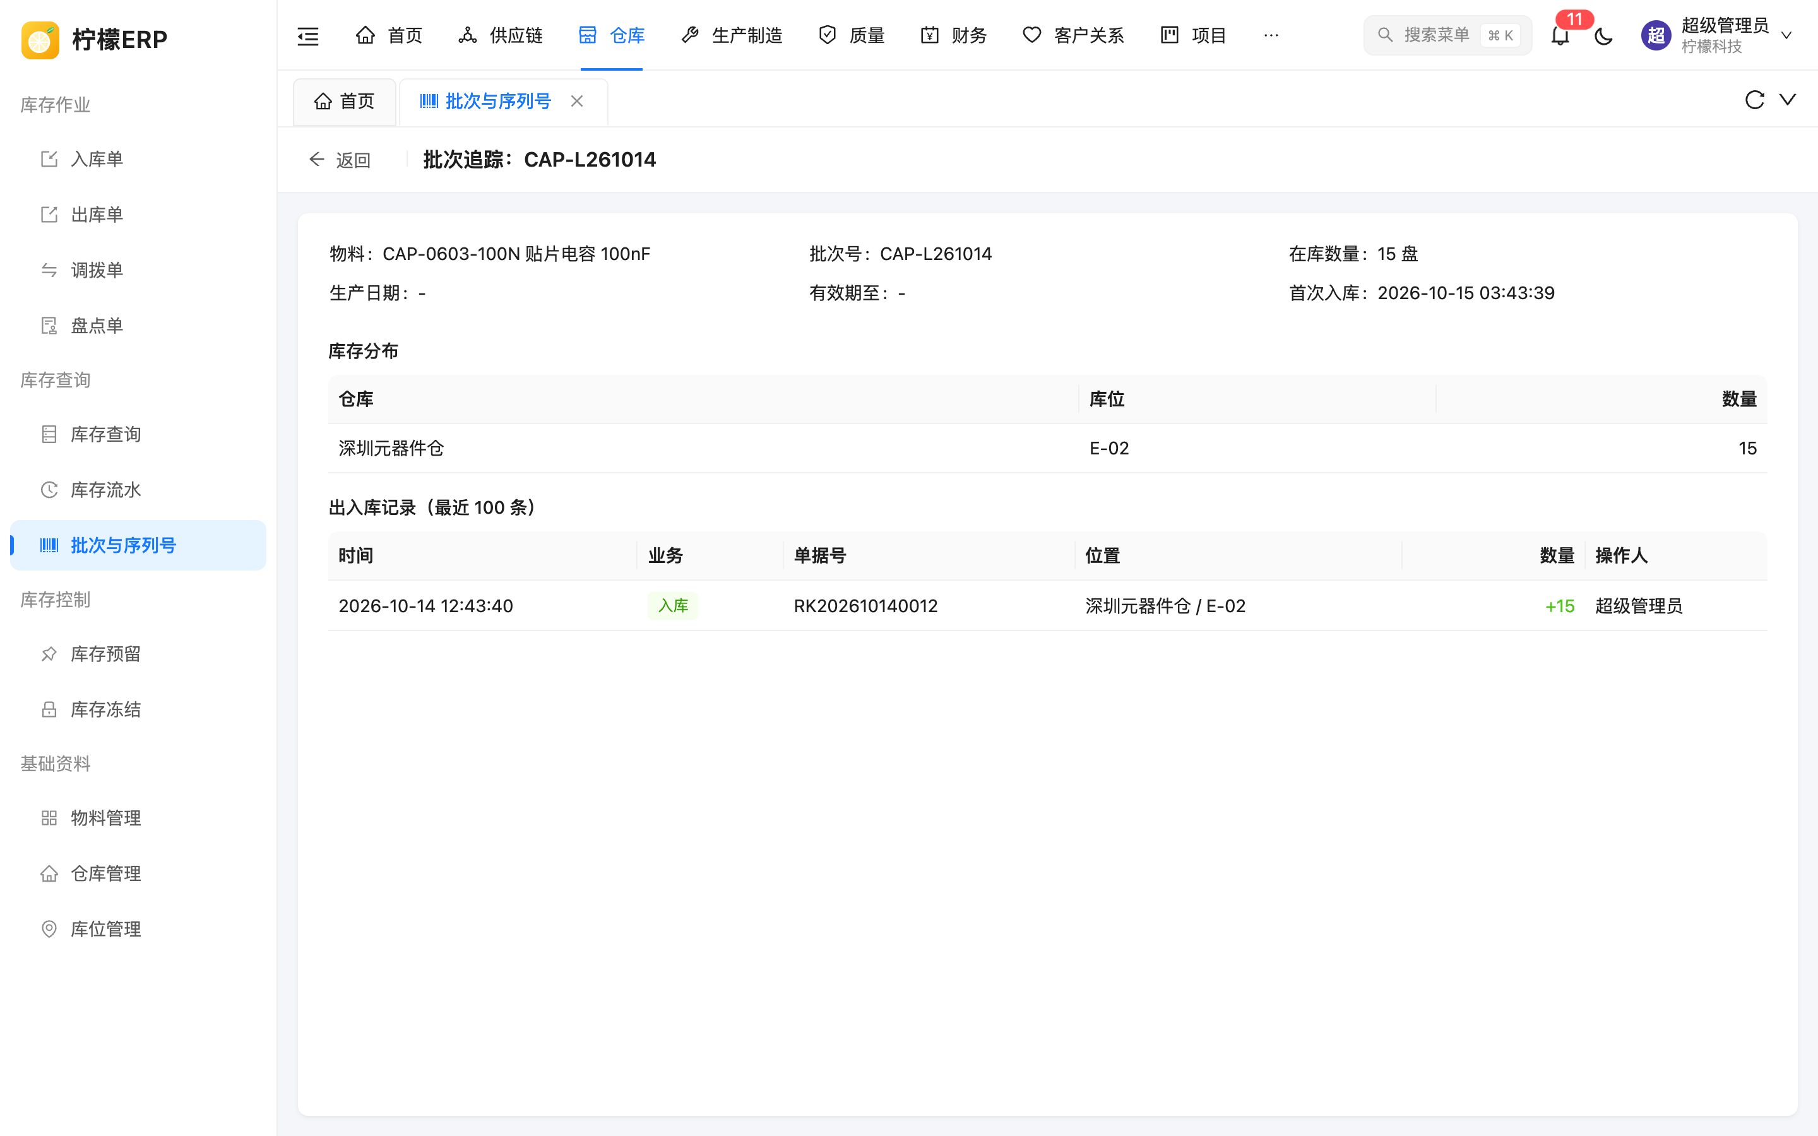The image size is (1818, 1136).
Task: Open 库存查询 sidebar item
Action: tap(138, 434)
